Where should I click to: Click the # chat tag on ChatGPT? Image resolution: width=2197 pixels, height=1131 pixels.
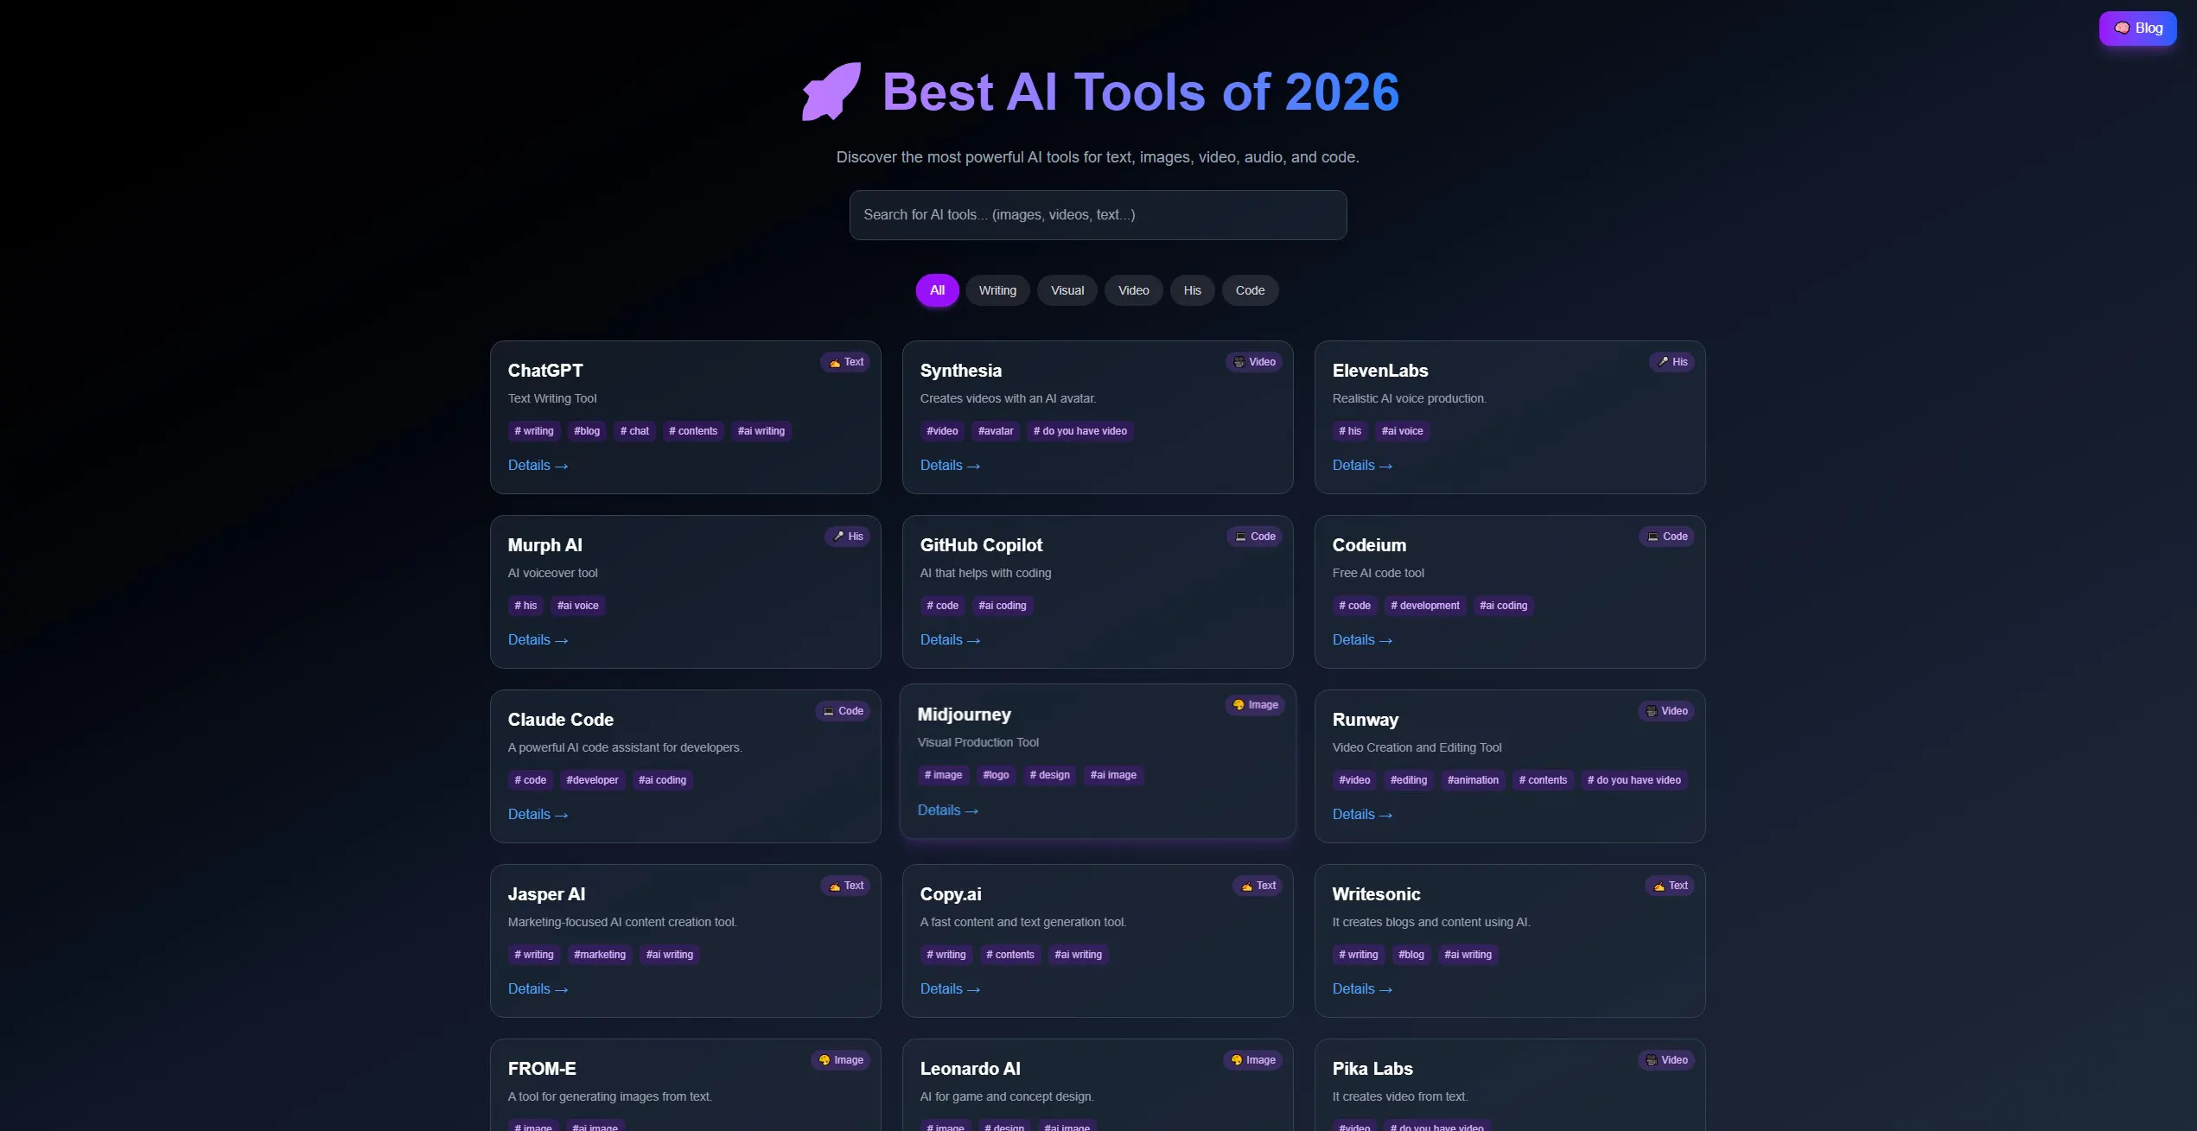point(634,431)
